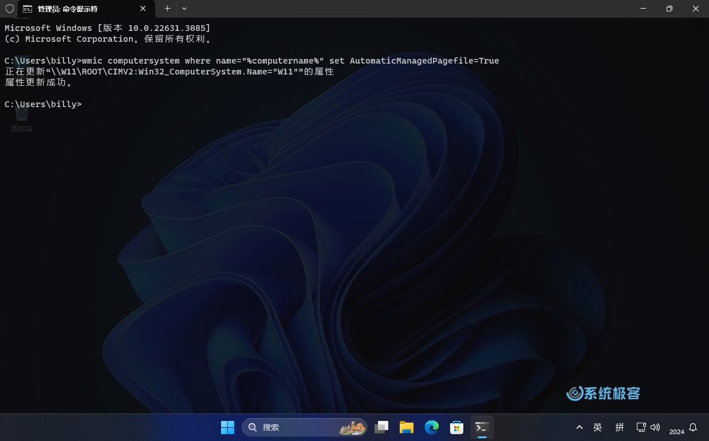Open File Explorer from the taskbar

pyautogui.click(x=407, y=427)
